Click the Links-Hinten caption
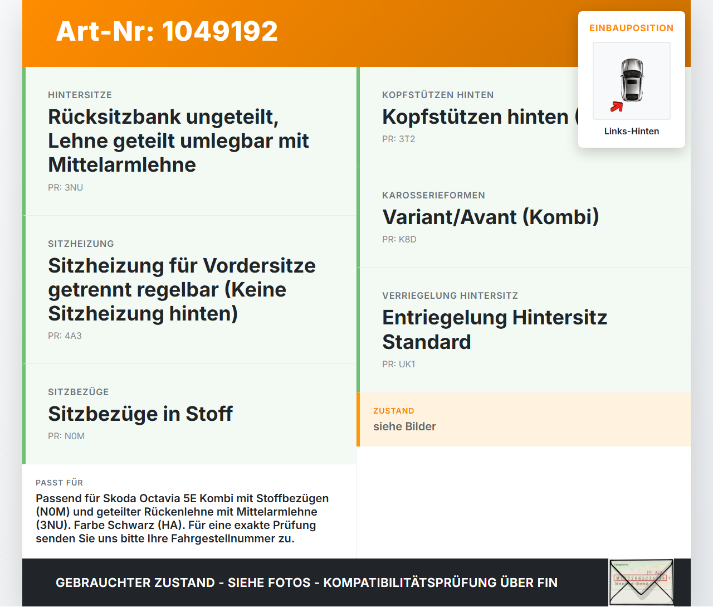Screen dimensions: 713x607 coord(632,131)
